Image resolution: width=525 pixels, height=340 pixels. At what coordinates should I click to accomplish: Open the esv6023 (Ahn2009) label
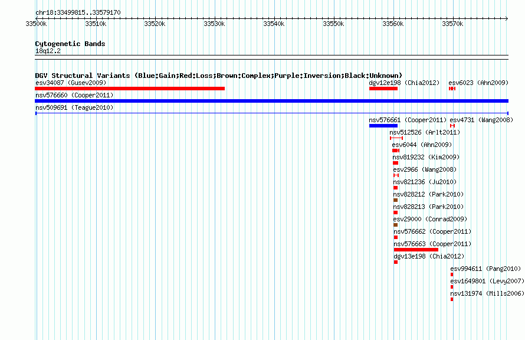point(478,83)
